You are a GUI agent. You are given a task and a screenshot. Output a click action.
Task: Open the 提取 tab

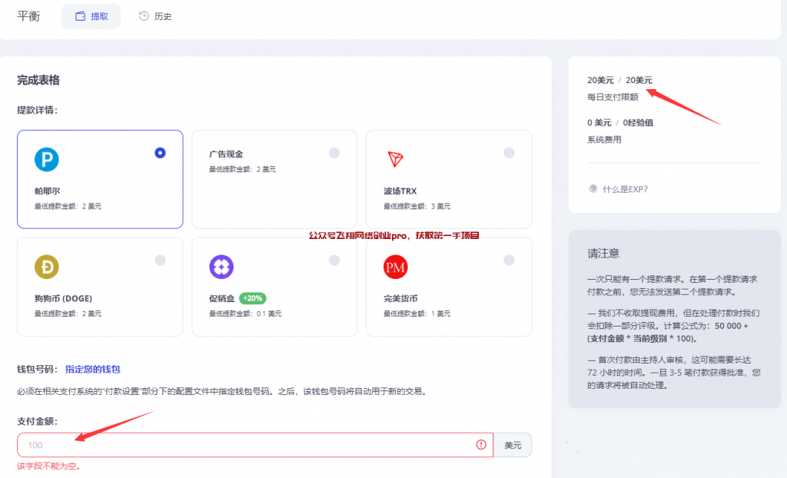[x=91, y=16]
